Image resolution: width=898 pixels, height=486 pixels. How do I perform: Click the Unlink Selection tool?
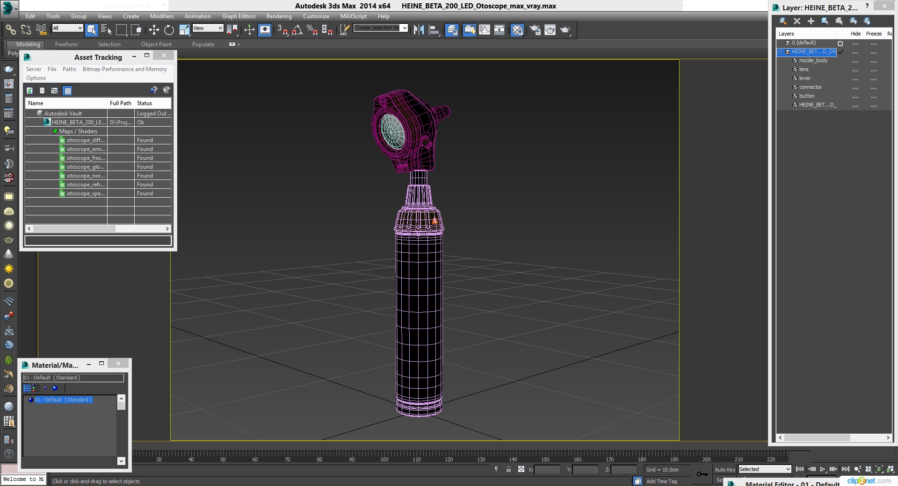tap(26, 30)
